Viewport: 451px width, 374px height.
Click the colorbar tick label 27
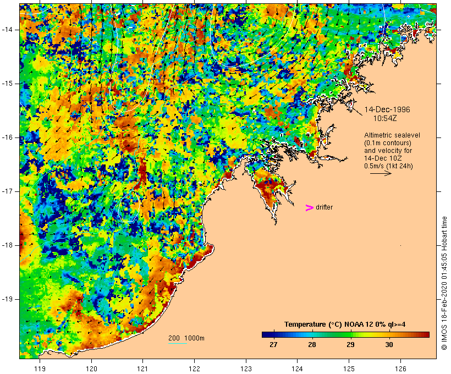tap(273, 344)
